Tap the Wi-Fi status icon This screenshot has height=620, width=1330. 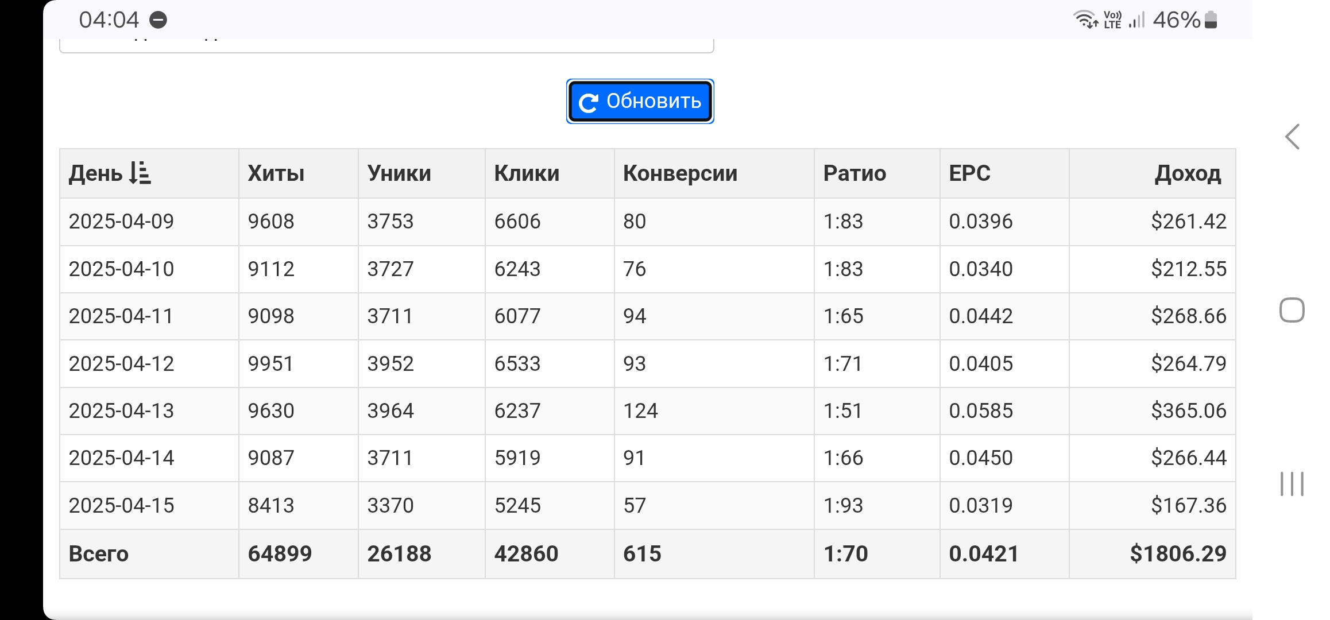(x=1085, y=20)
